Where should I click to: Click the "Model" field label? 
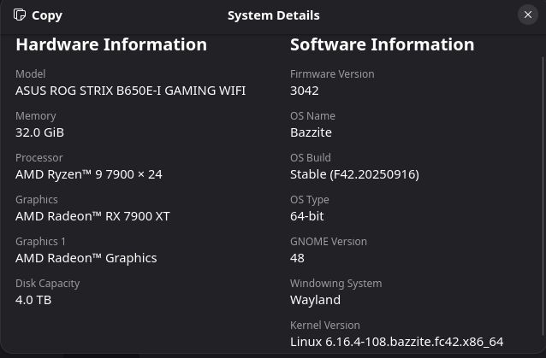click(30, 74)
